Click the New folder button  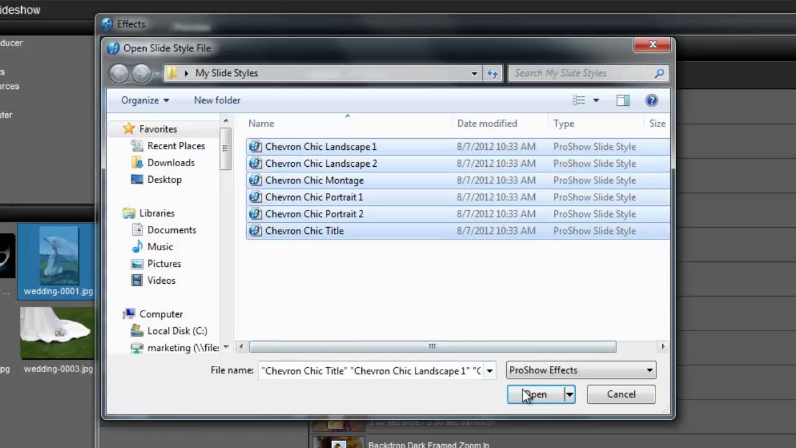coord(217,100)
